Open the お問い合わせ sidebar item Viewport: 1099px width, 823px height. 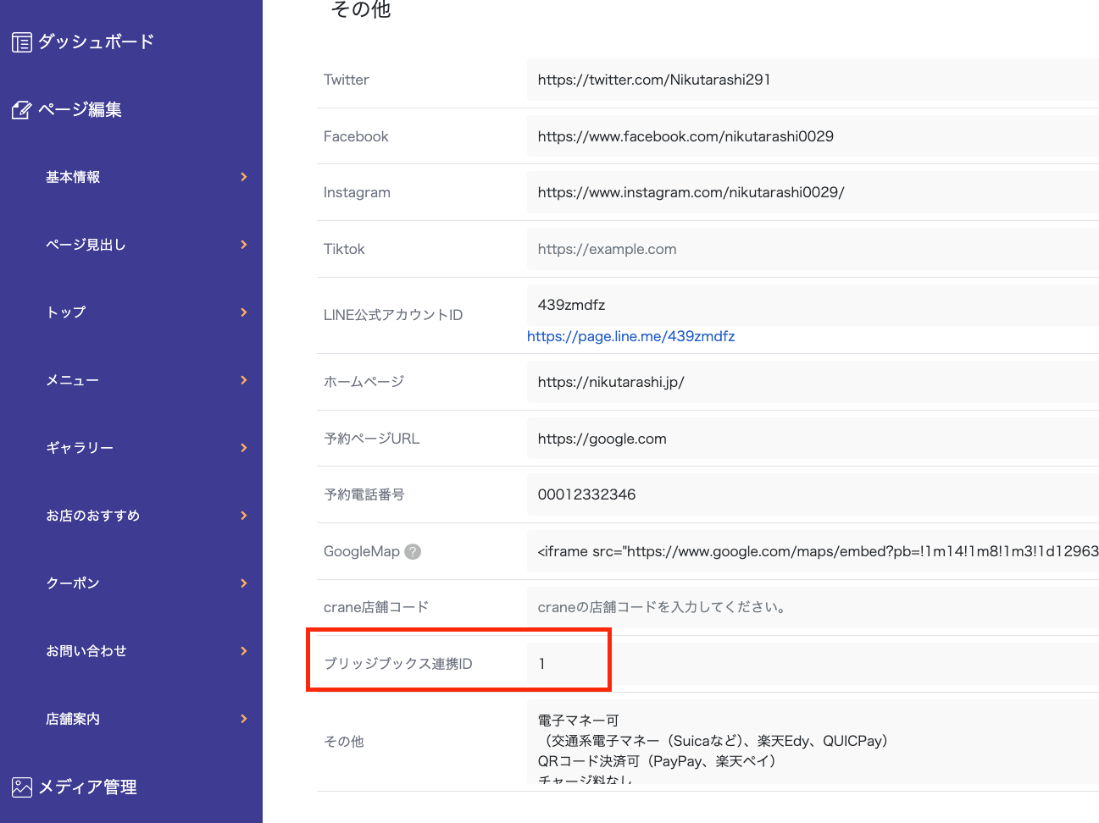click(x=86, y=651)
